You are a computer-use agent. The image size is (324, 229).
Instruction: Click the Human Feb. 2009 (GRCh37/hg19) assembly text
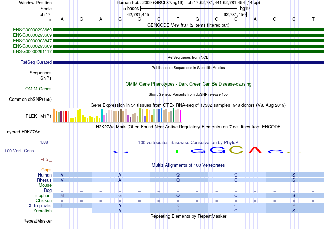[150, 3]
